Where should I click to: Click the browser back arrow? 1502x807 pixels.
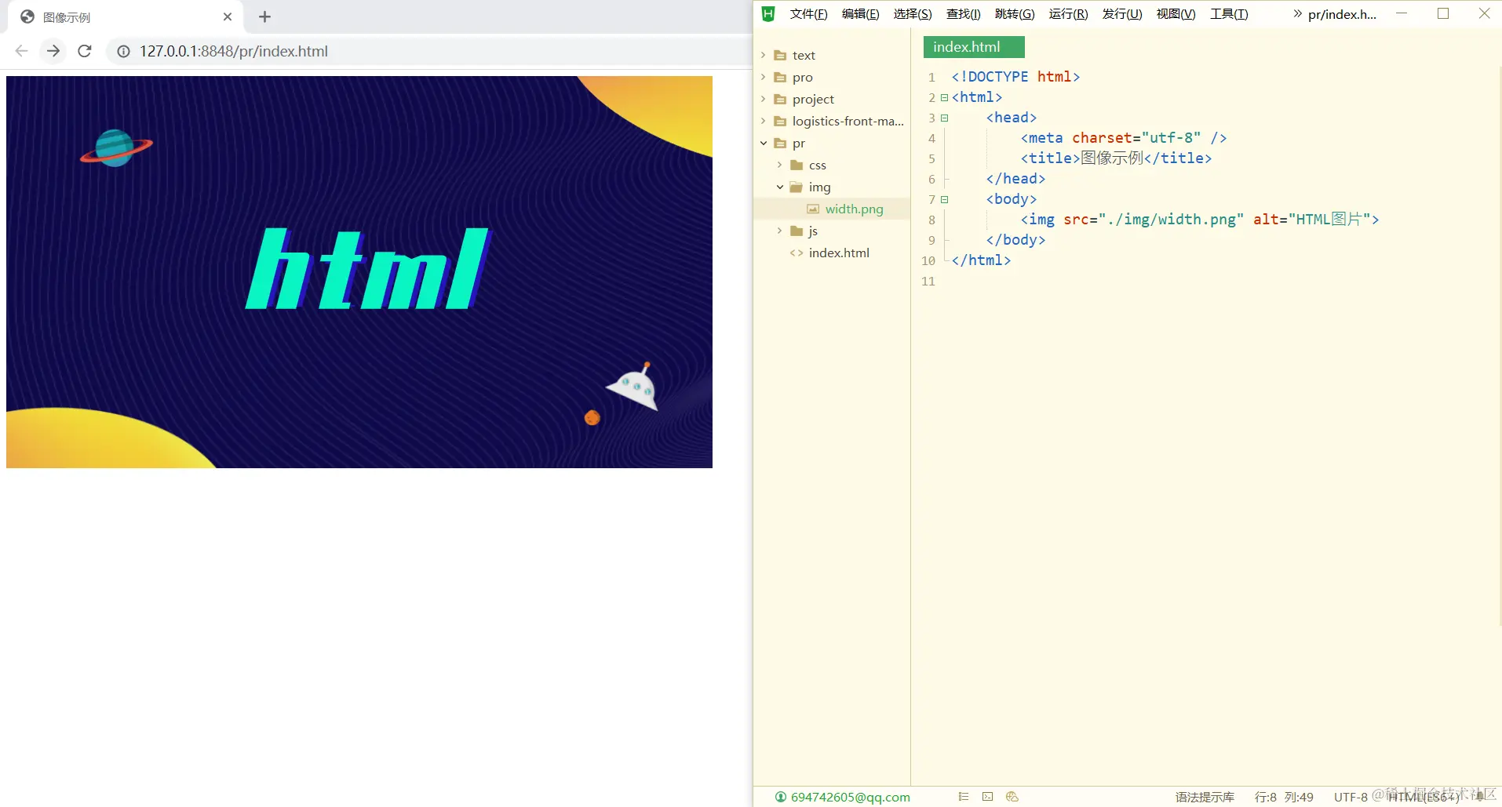(21, 51)
